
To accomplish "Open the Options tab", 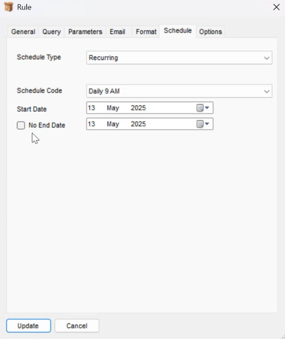I will pos(211,32).
